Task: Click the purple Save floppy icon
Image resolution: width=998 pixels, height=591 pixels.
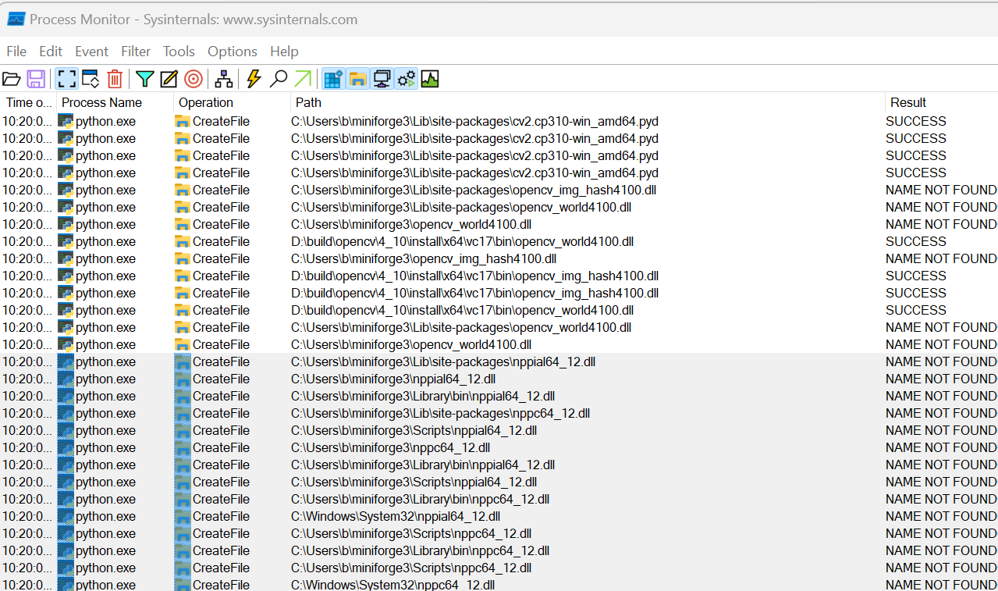Action: point(36,79)
